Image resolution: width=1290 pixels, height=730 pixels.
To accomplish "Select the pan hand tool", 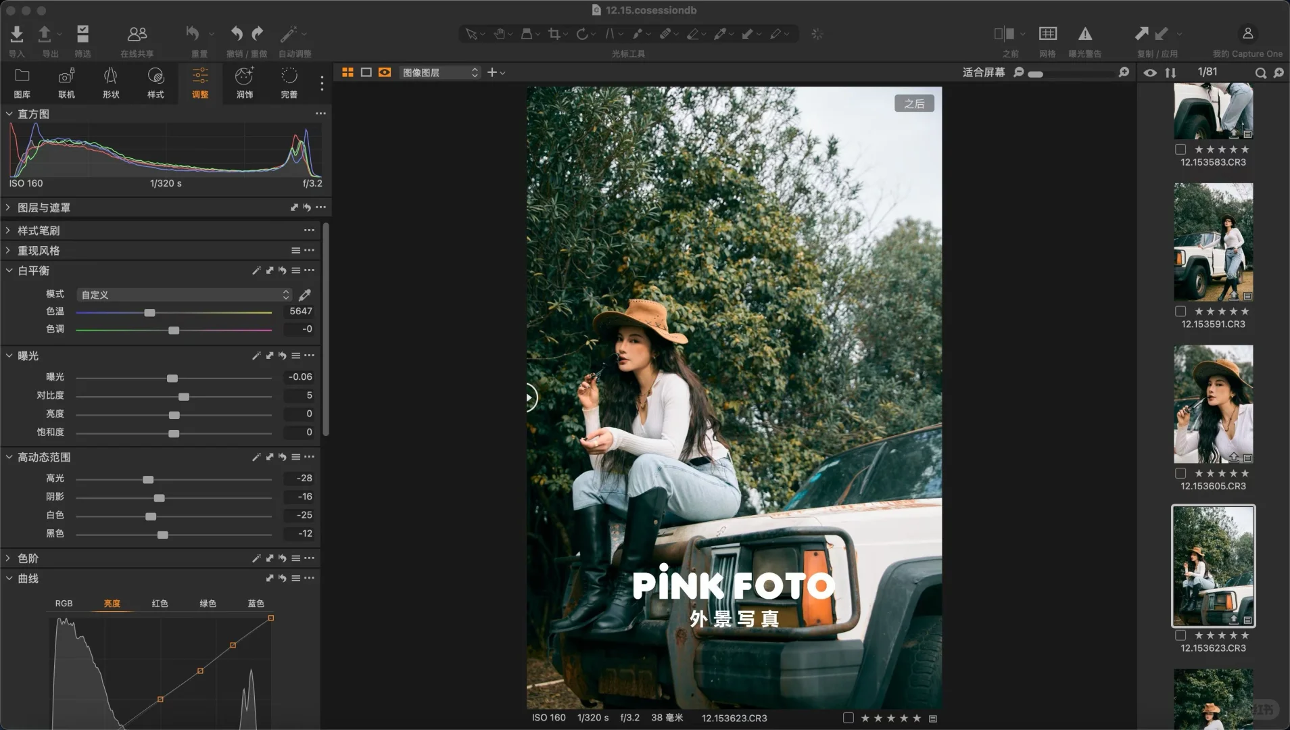I will (499, 34).
